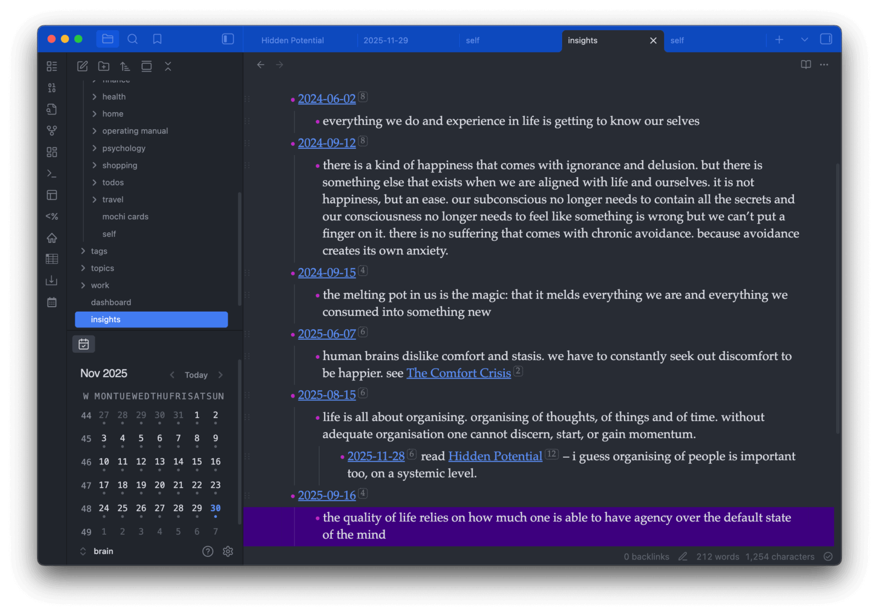
Task: Open settings gear icon
Action: click(228, 551)
